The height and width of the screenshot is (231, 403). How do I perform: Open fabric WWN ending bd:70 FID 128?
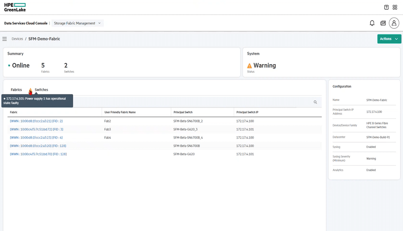point(38,154)
